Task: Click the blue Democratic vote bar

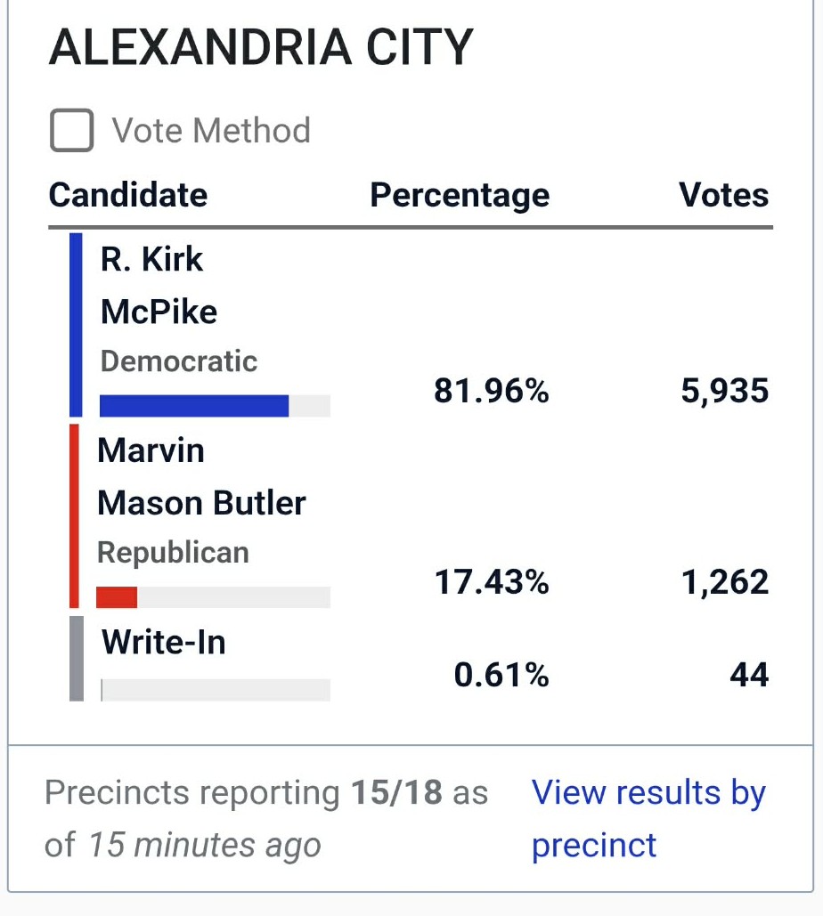Action: [x=194, y=405]
